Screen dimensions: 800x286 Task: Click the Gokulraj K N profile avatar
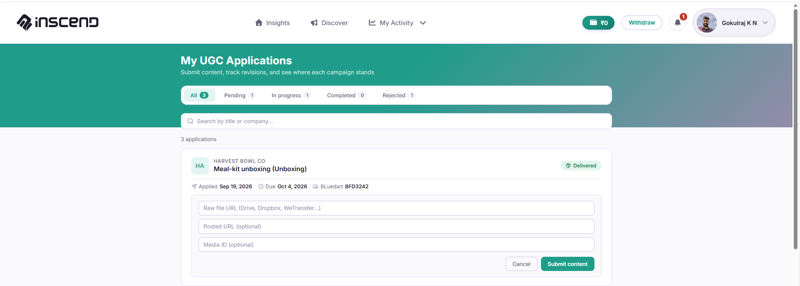[x=707, y=23]
